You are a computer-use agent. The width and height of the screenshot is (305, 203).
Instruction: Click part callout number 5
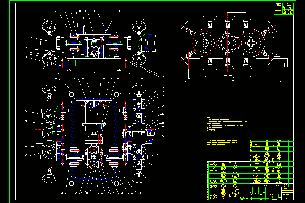pos(26,36)
